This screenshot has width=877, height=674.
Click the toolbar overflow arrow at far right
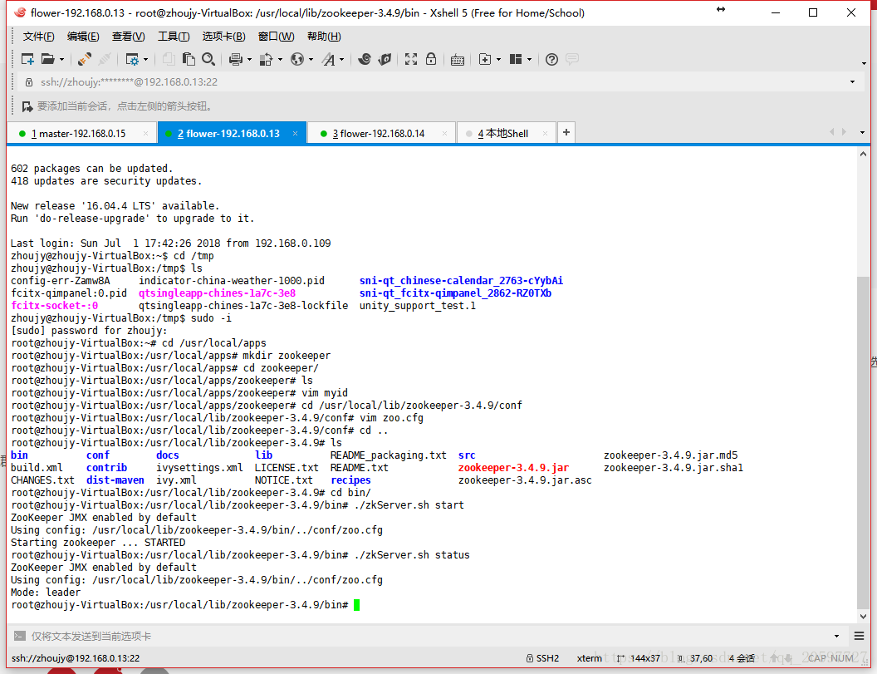tap(865, 63)
